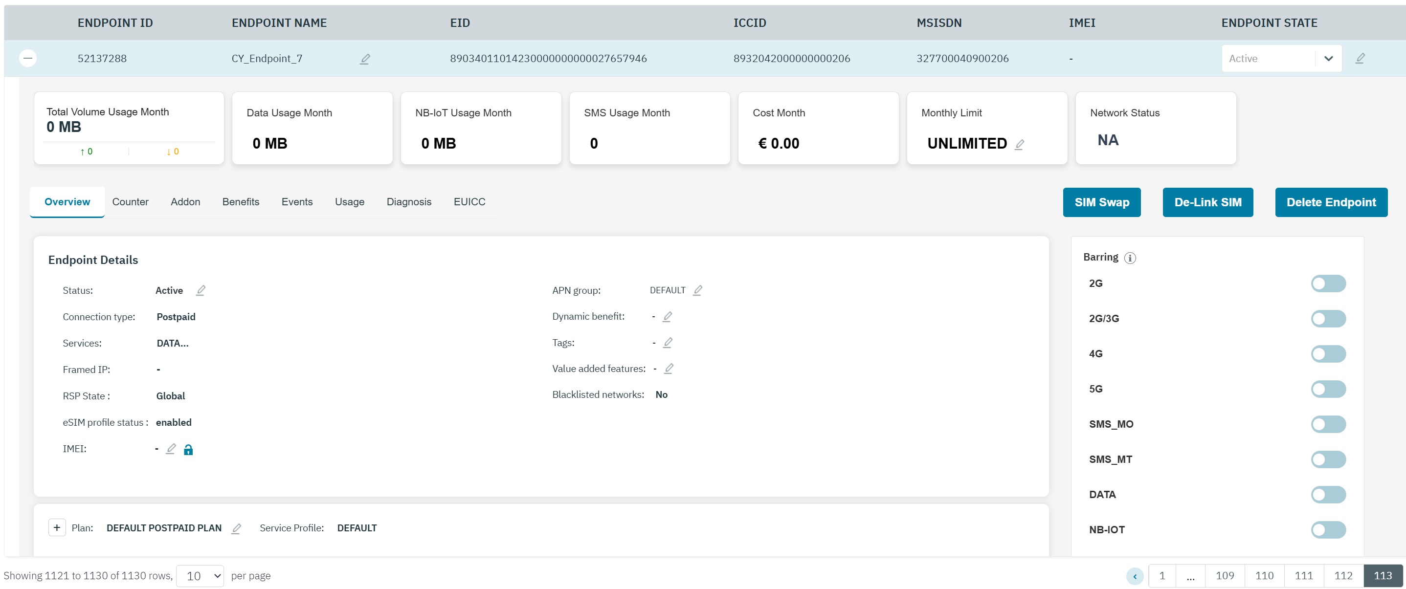Edit the endpoint name CY_Endpoint_7
Screen dimensions: 1406x589
(365, 59)
